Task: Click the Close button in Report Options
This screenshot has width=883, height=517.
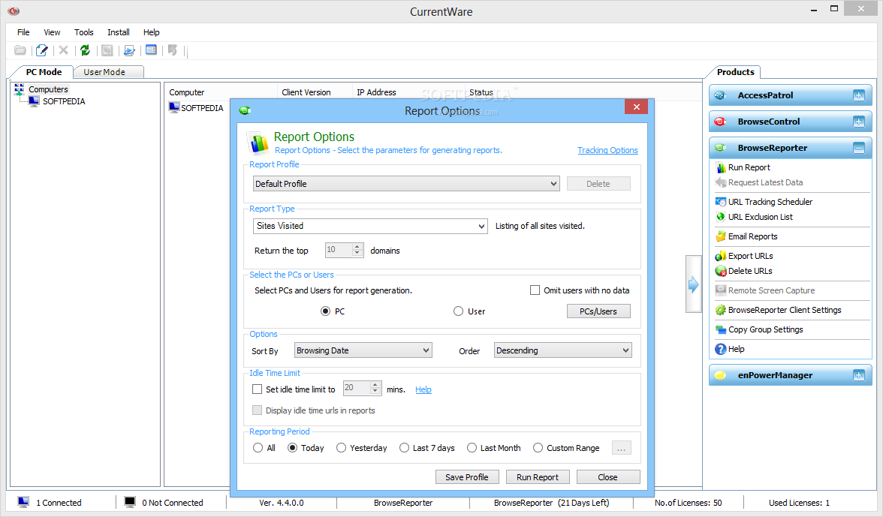Action: [607, 477]
